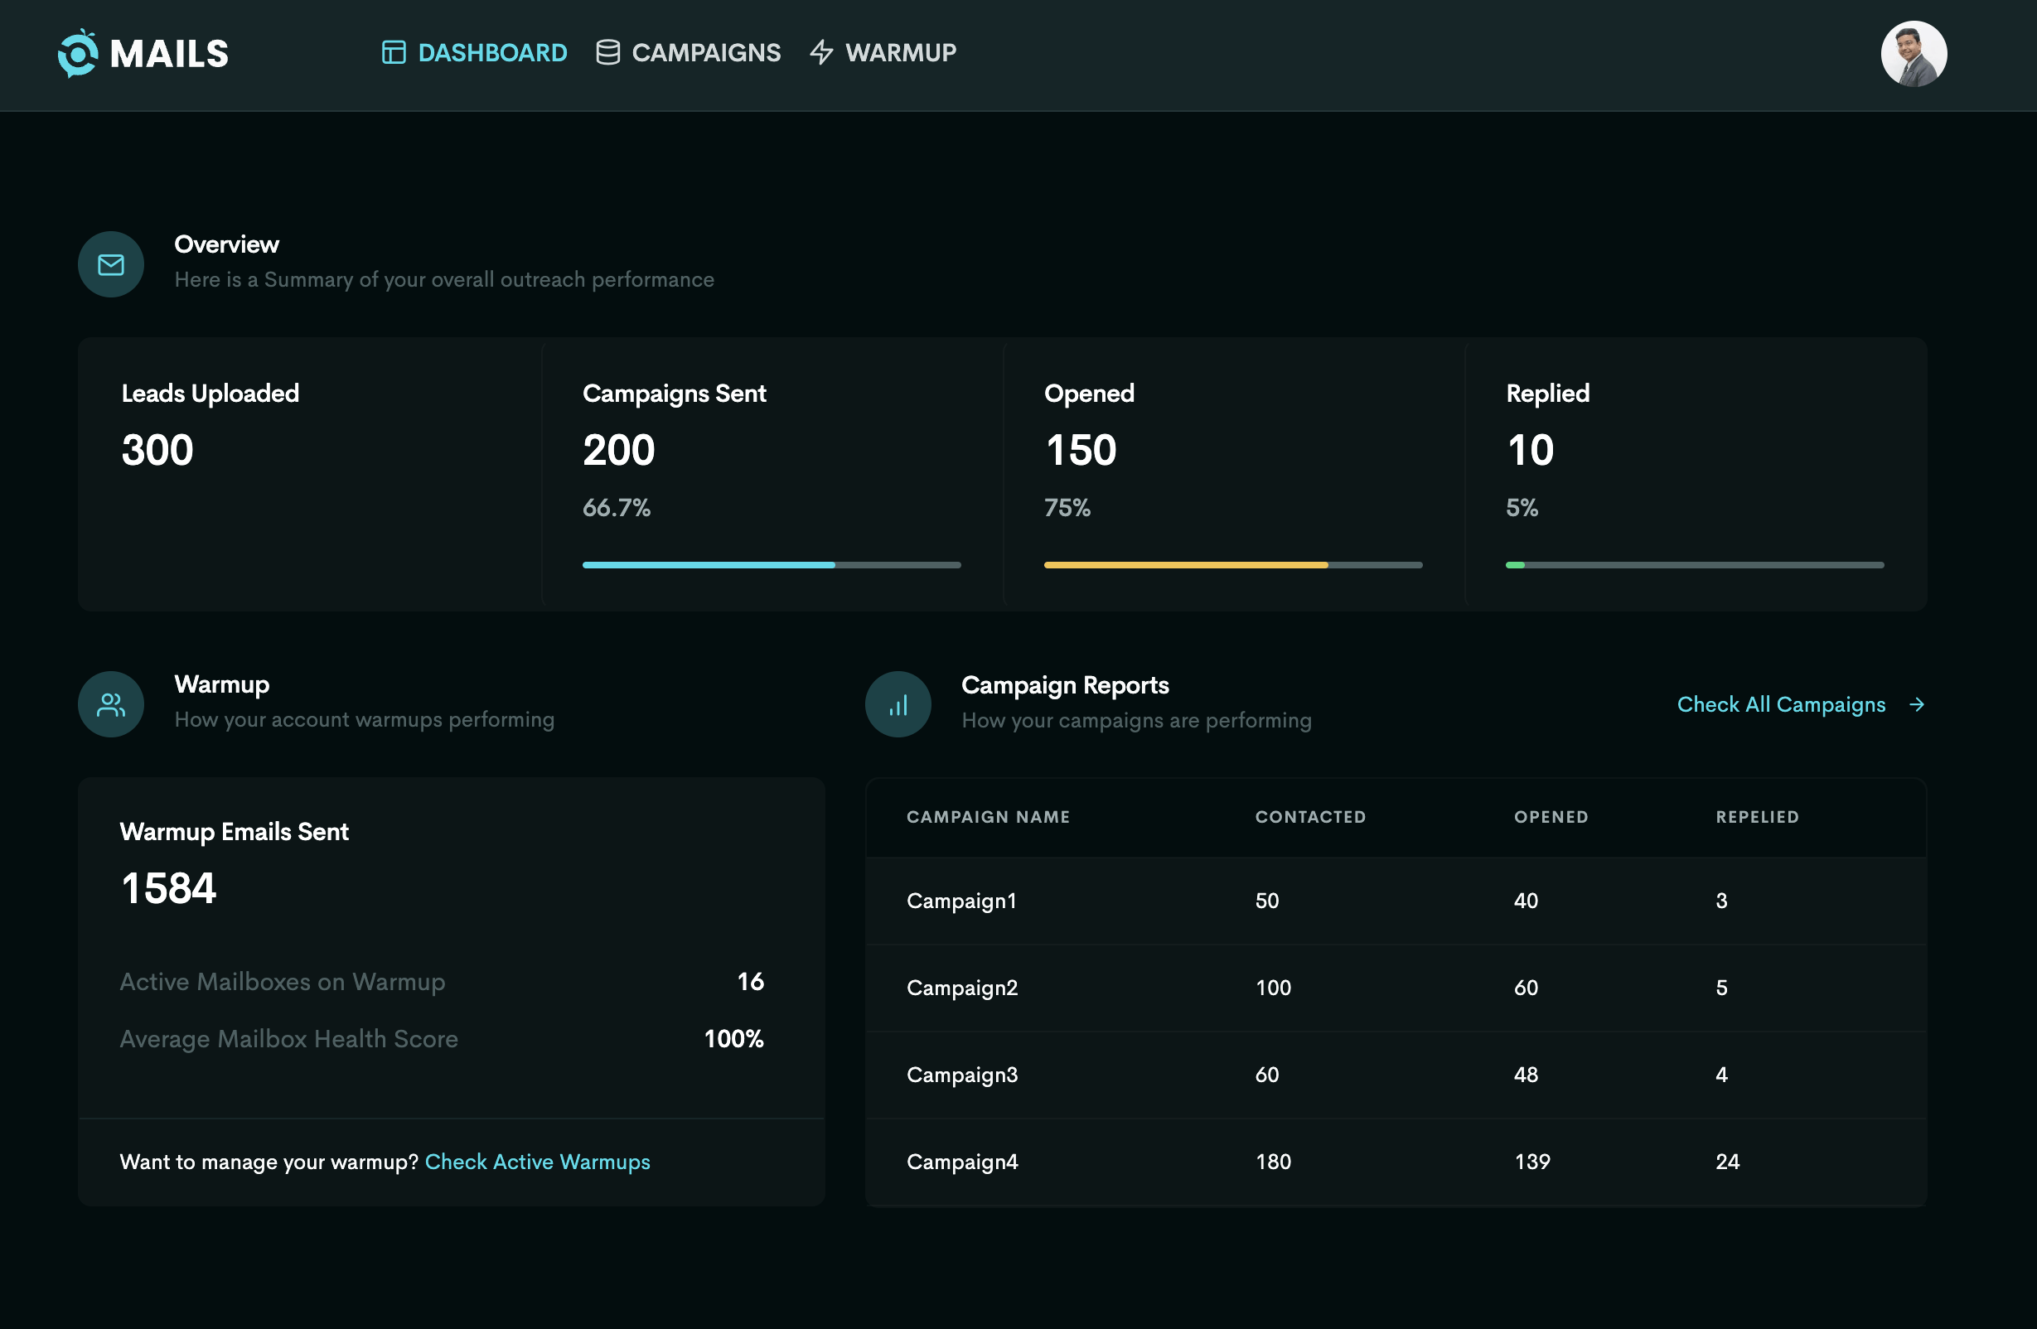Click the Contacted column header
Screen dimensions: 2037x1329
[x=1309, y=816]
